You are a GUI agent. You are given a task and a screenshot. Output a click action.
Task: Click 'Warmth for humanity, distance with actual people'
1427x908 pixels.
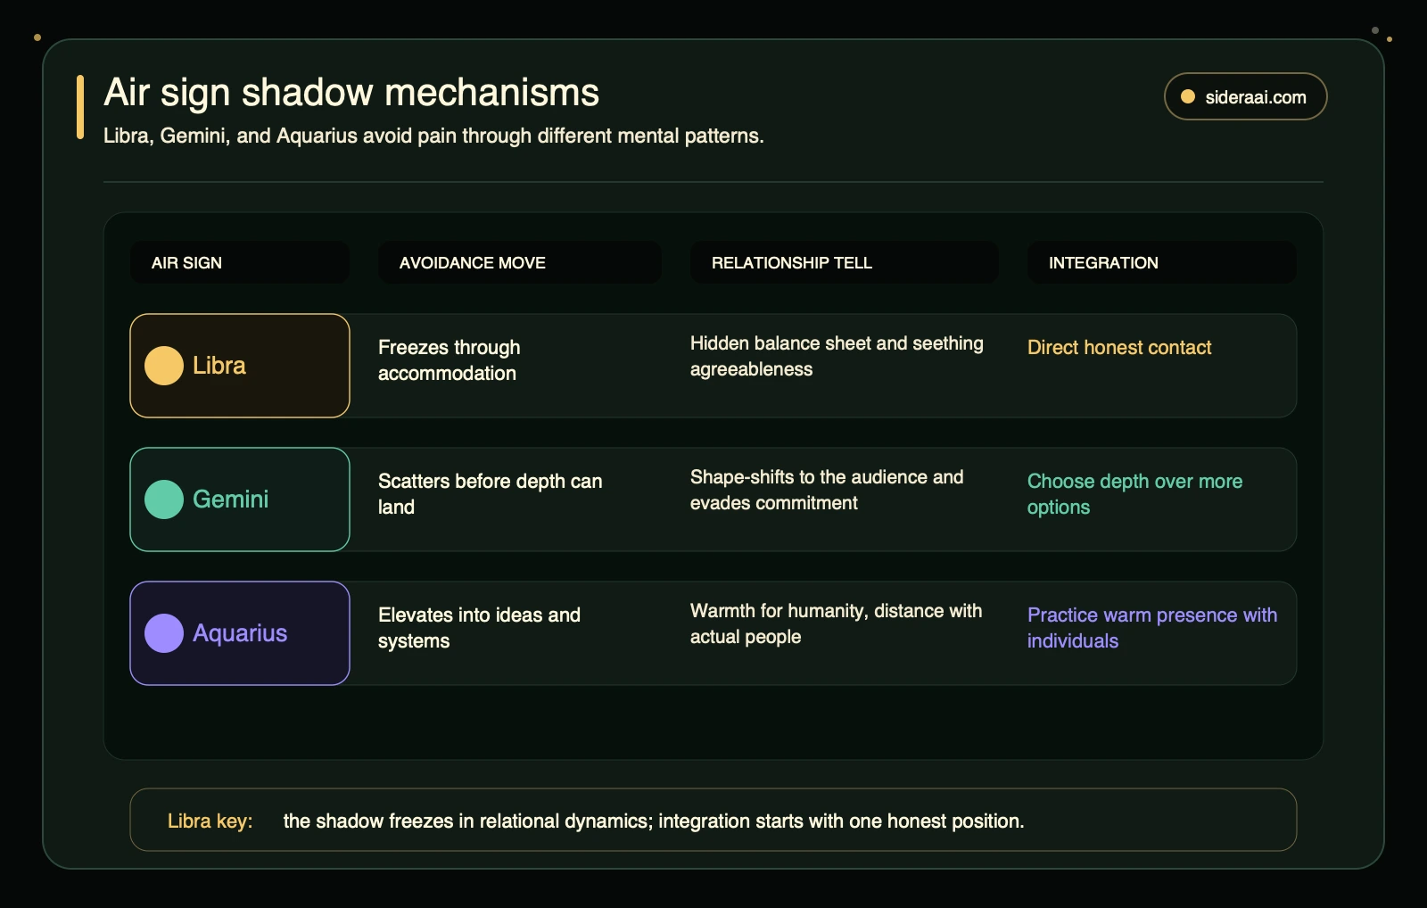[x=836, y=623]
